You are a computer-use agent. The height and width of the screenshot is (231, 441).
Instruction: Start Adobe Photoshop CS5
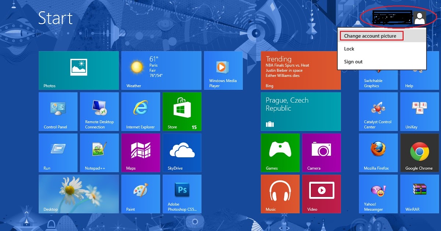182,194
